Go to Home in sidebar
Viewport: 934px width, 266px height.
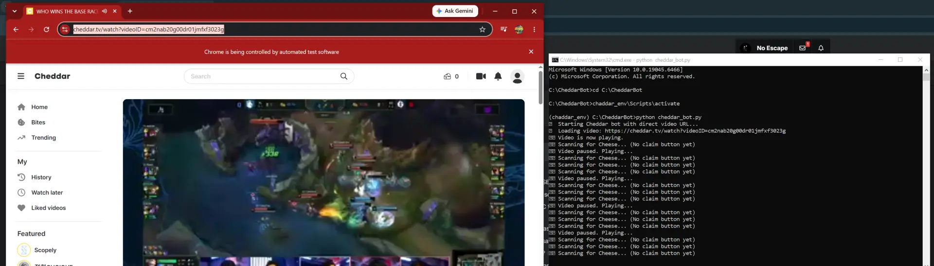(39, 107)
